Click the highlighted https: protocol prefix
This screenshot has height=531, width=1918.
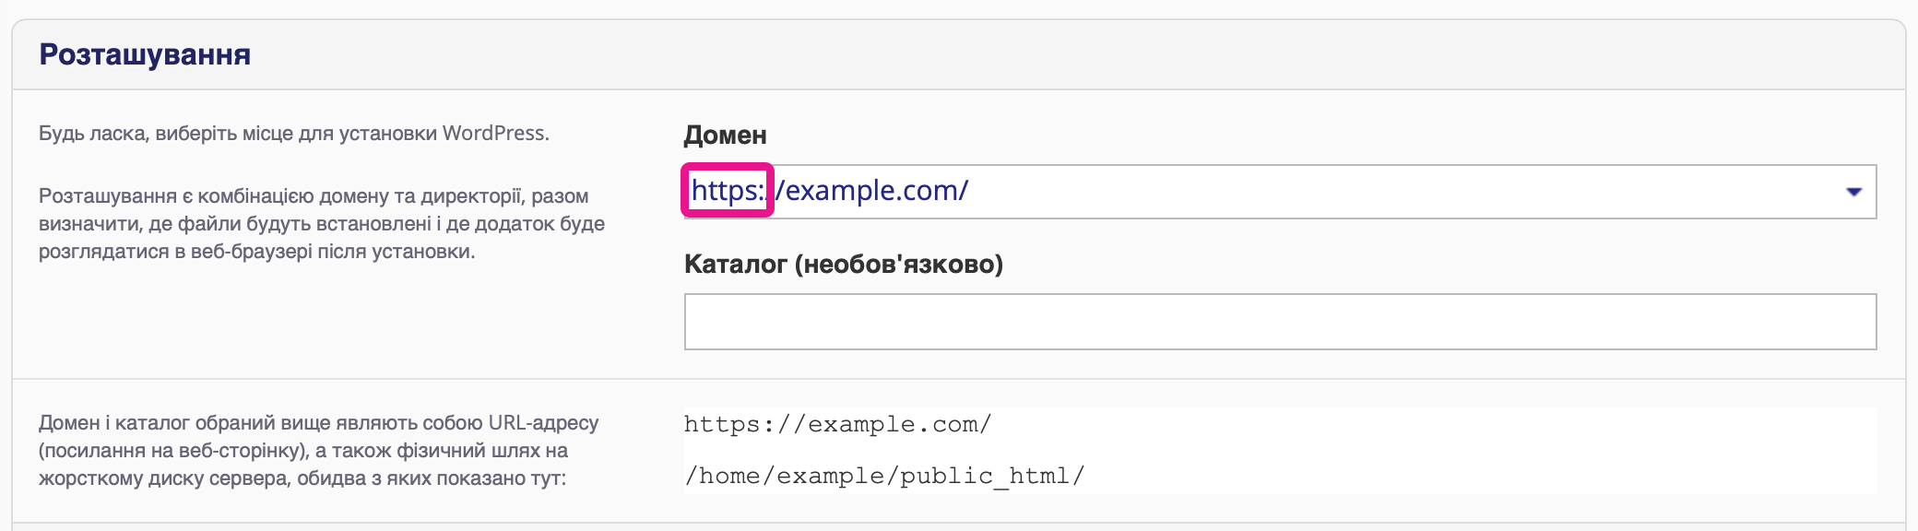pyautogui.click(x=728, y=191)
